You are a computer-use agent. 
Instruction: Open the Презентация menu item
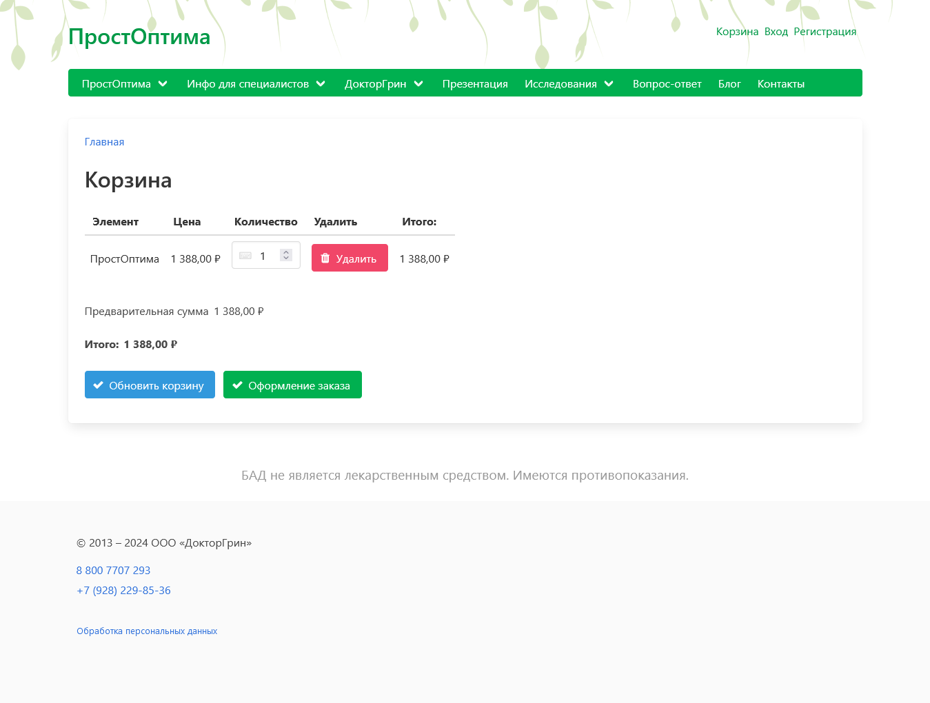475,83
